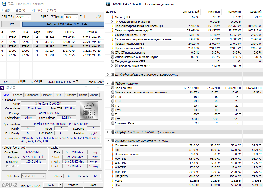Click the chip icon of Тайминги памяти group
Viewport: 263px width, 188px height.
click(113, 83)
